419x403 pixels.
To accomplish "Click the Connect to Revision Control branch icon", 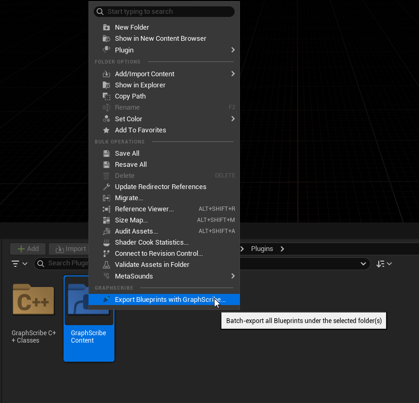I will click(106, 254).
